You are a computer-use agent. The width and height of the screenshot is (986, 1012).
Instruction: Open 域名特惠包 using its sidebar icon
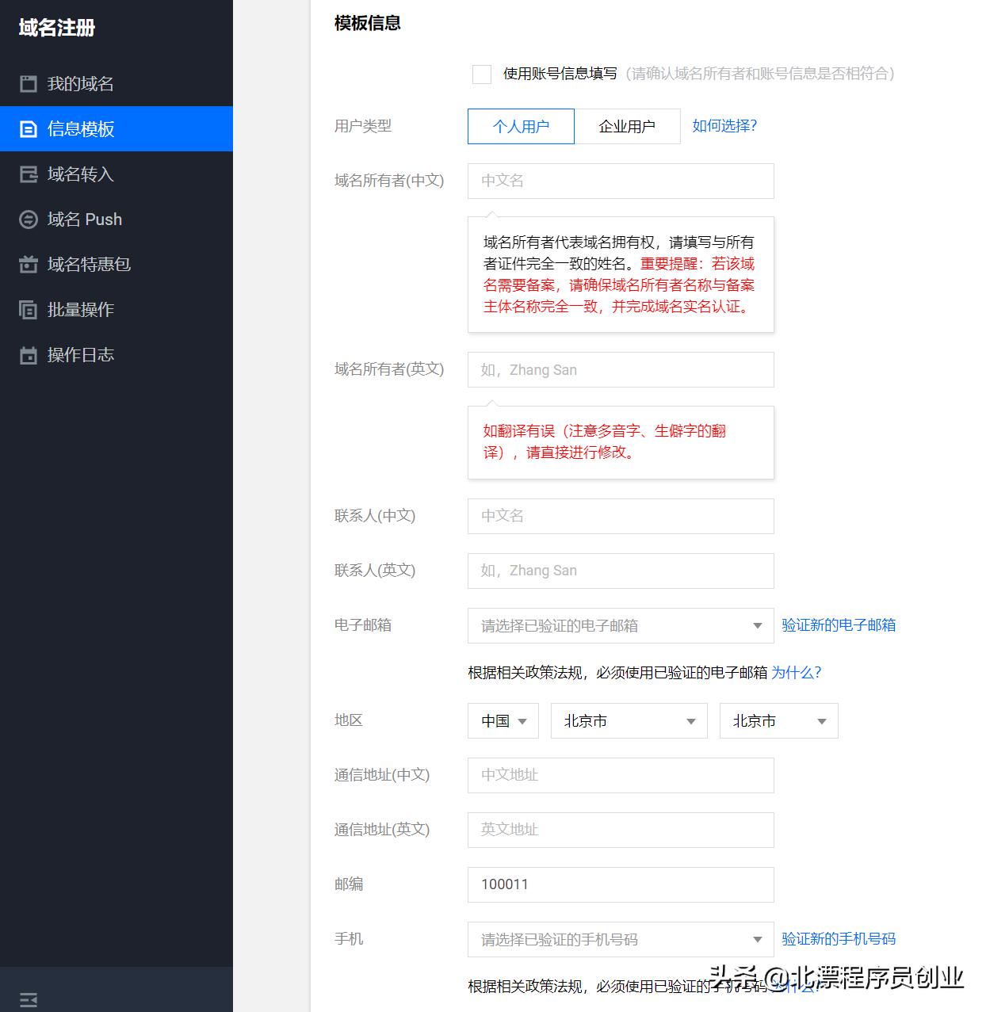[28, 264]
